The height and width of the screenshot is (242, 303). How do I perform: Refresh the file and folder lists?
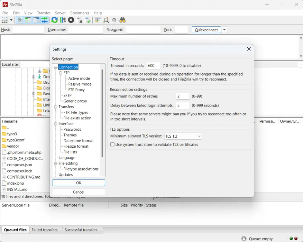tap(54, 20)
